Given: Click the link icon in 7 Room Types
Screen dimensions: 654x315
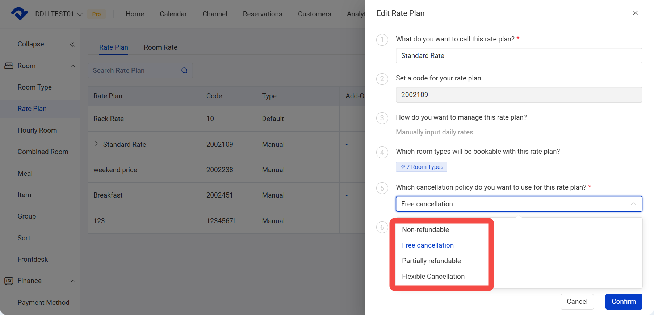Looking at the screenshot, I should click(402, 167).
